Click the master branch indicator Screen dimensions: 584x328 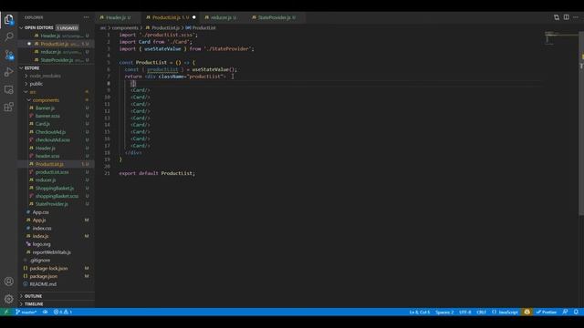(x=26, y=312)
